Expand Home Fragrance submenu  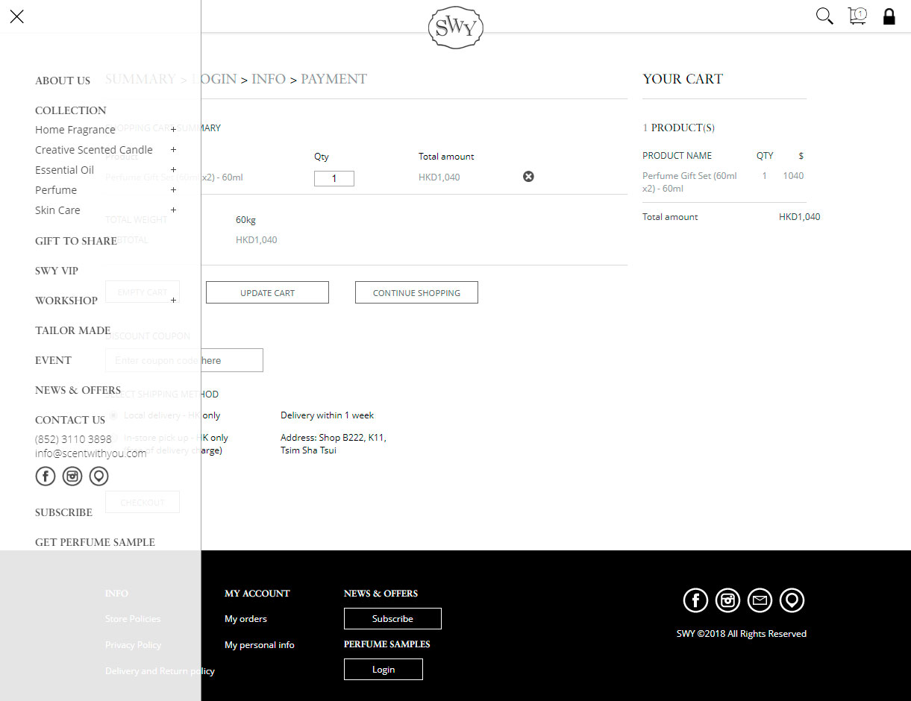(173, 130)
